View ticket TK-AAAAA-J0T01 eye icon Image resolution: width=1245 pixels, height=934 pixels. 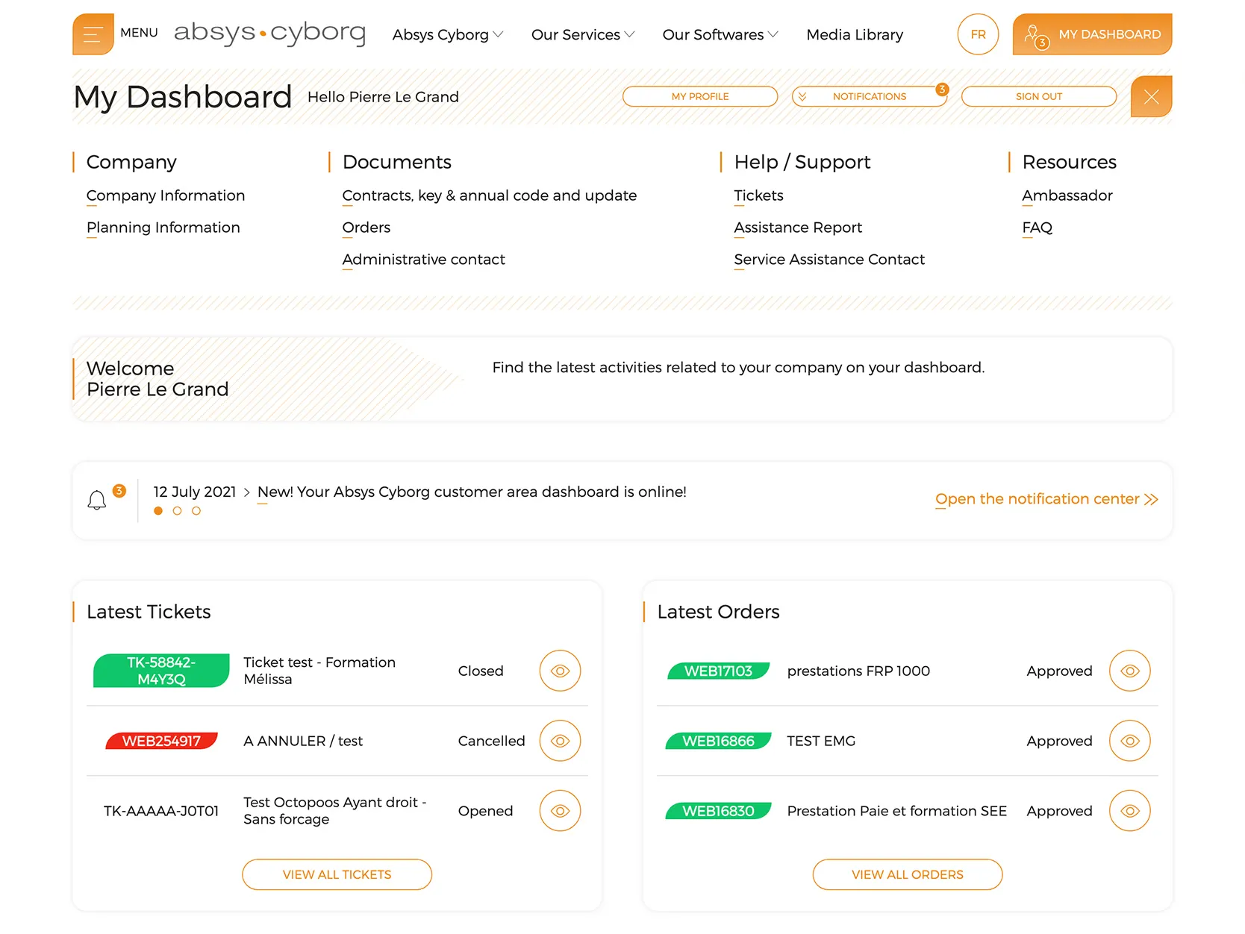coord(560,811)
